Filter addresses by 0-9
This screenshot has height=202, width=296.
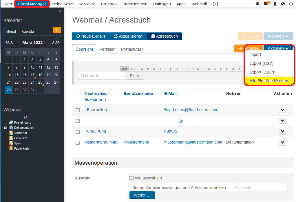[x=134, y=69]
